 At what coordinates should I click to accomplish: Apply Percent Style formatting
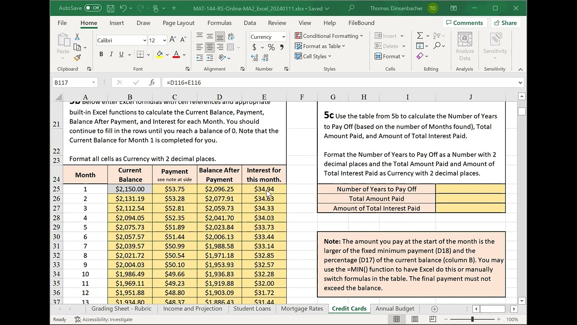point(271,47)
